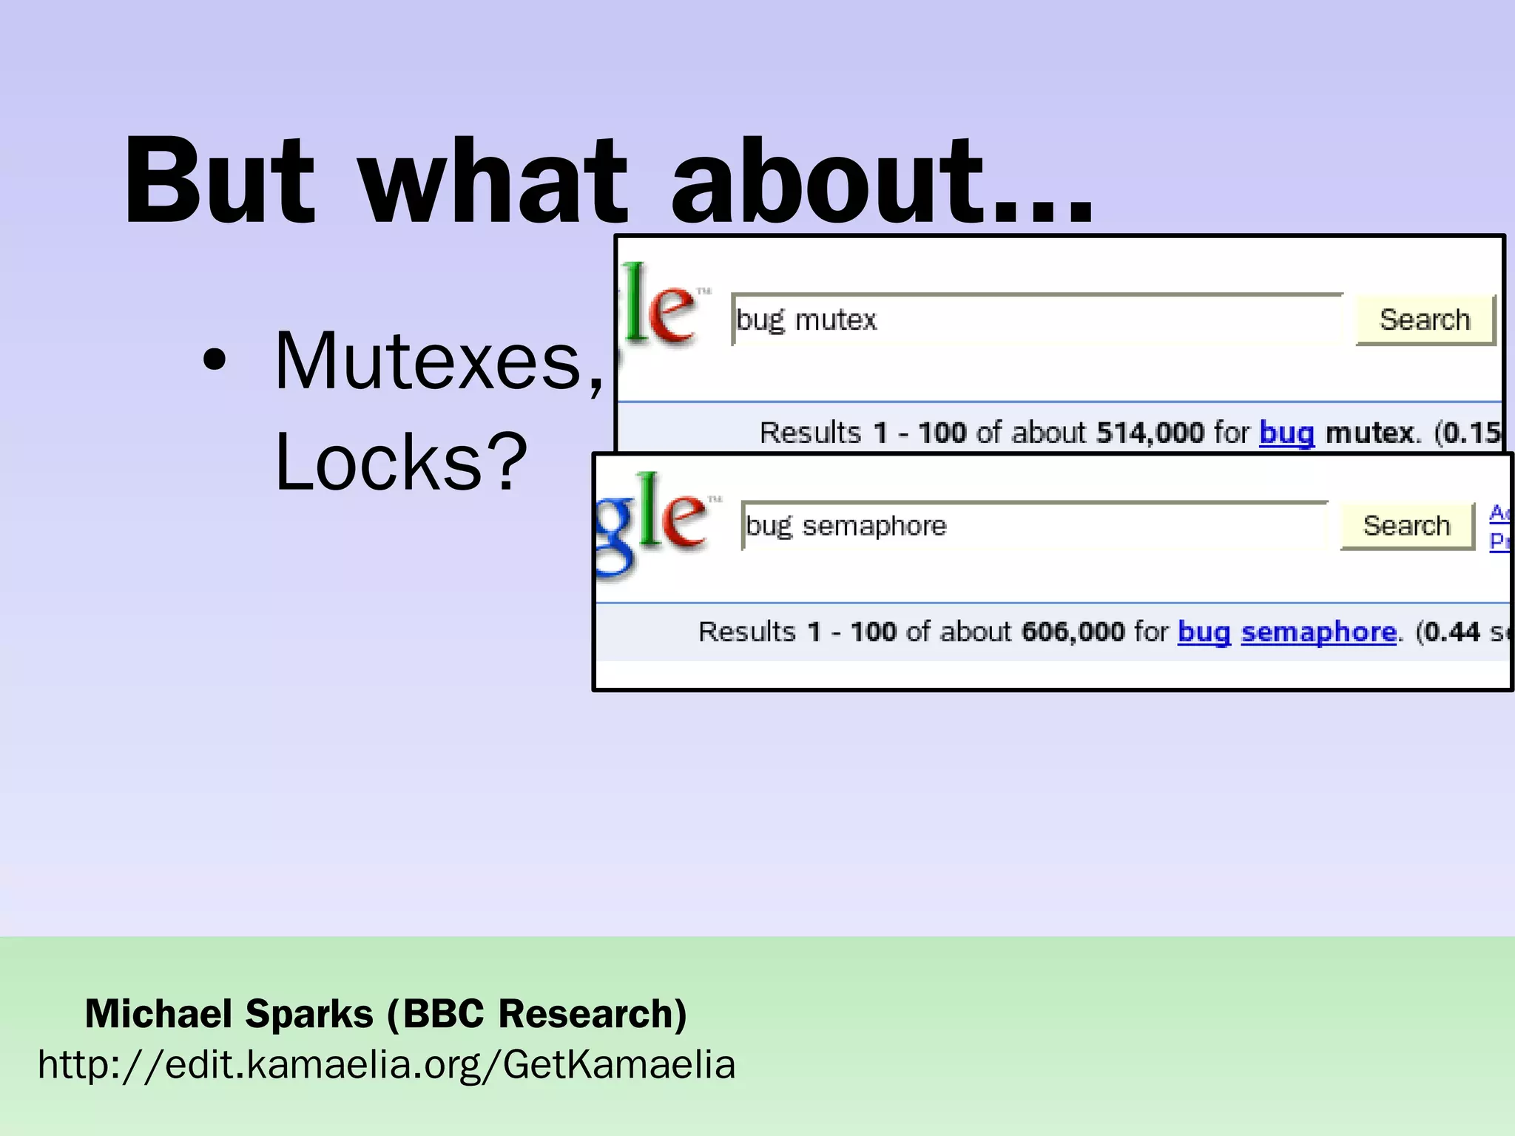Select 'Michael Sparks (BBC Research)' author text
The image size is (1515, 1136).
tap(386, 1013)
